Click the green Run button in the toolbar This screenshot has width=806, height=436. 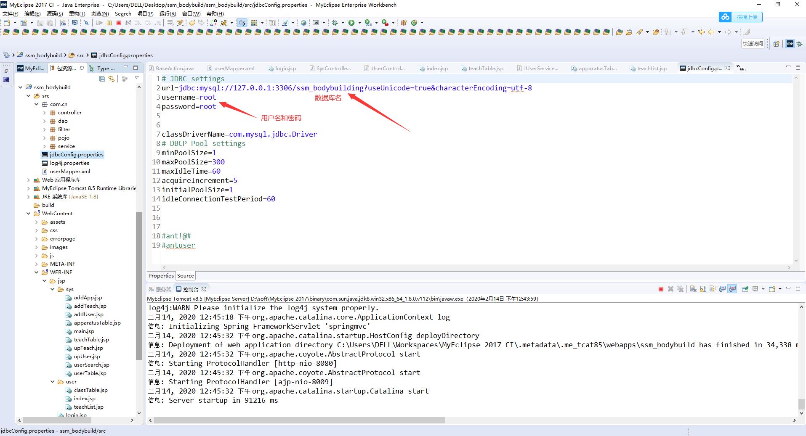tap(351, 23)
